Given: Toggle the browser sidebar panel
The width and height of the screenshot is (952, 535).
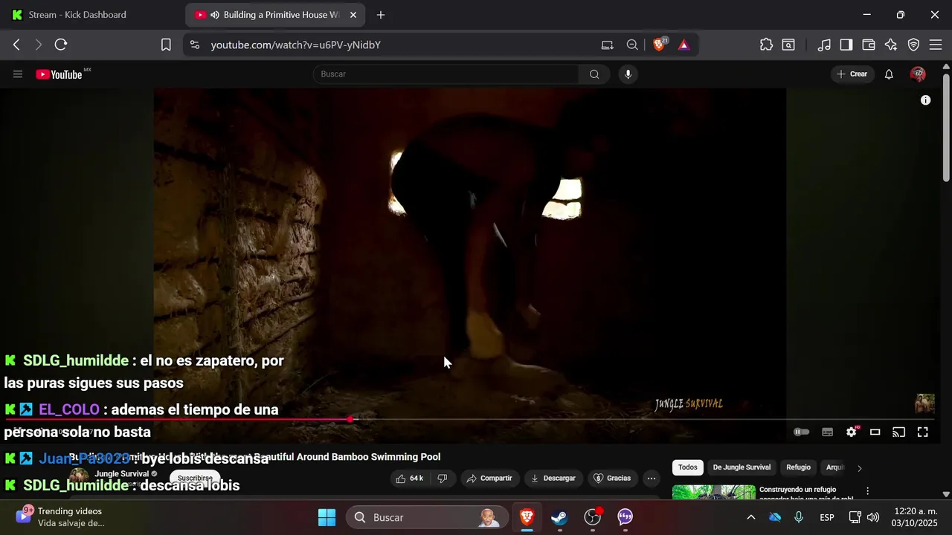Looking at the screenshot, I should coord(846,45).
